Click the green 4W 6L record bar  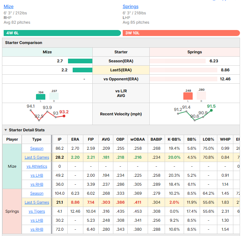coord(62,33)
